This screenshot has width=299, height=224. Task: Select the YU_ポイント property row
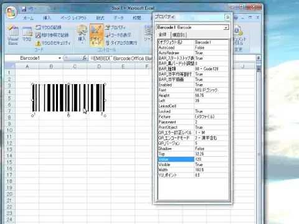click(x=193, y=175)
